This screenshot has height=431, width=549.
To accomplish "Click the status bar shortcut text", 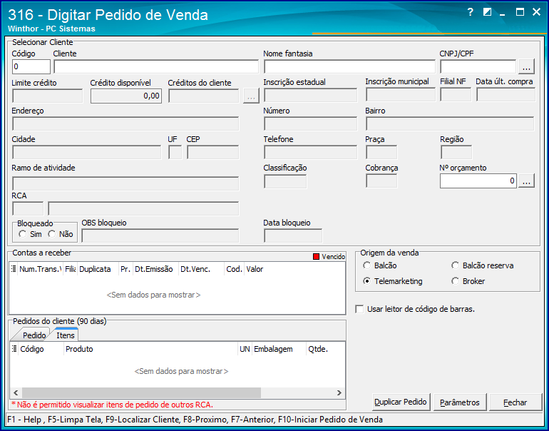I will 195,420.
